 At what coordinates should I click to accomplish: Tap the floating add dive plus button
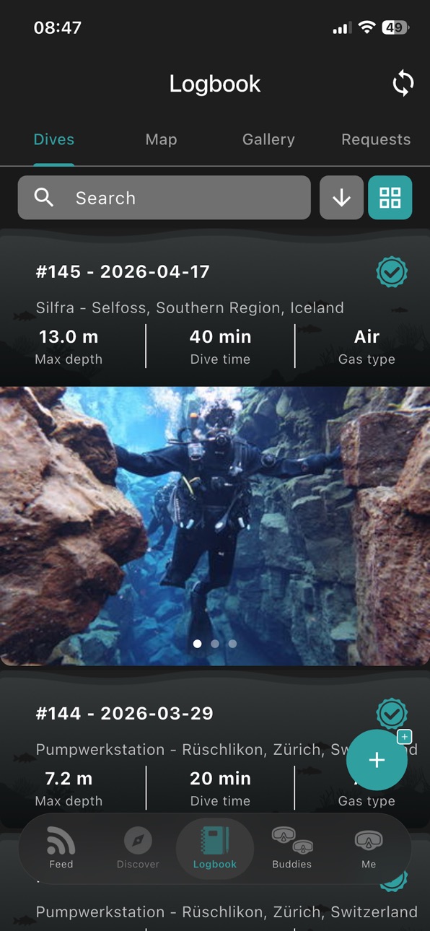pos(377,760)
